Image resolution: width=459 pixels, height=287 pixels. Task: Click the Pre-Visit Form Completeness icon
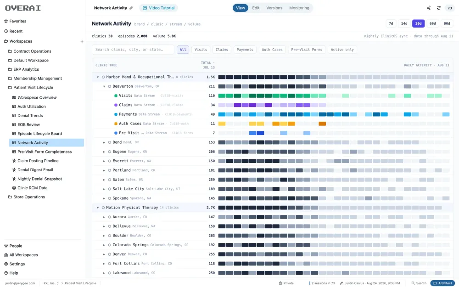tap(14, 152)
